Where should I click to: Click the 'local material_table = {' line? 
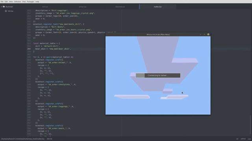click(x=46, y=43)
